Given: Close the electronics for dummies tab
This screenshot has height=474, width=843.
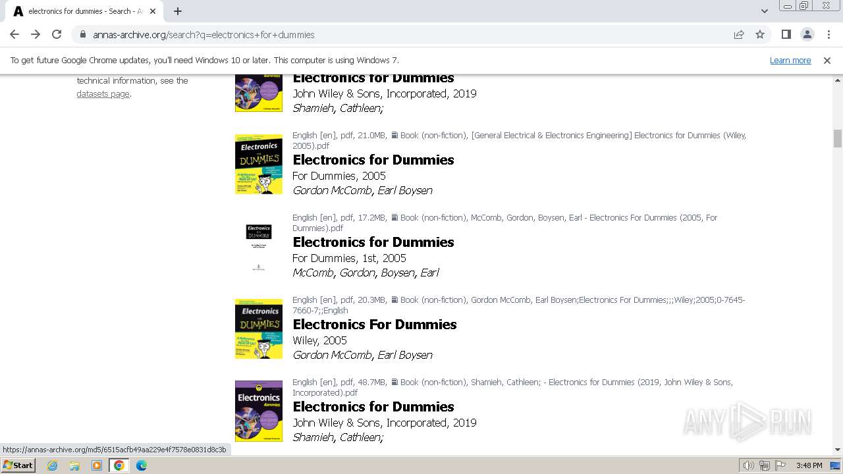Looking at the screenshot, I should click(x=153, y=11).
